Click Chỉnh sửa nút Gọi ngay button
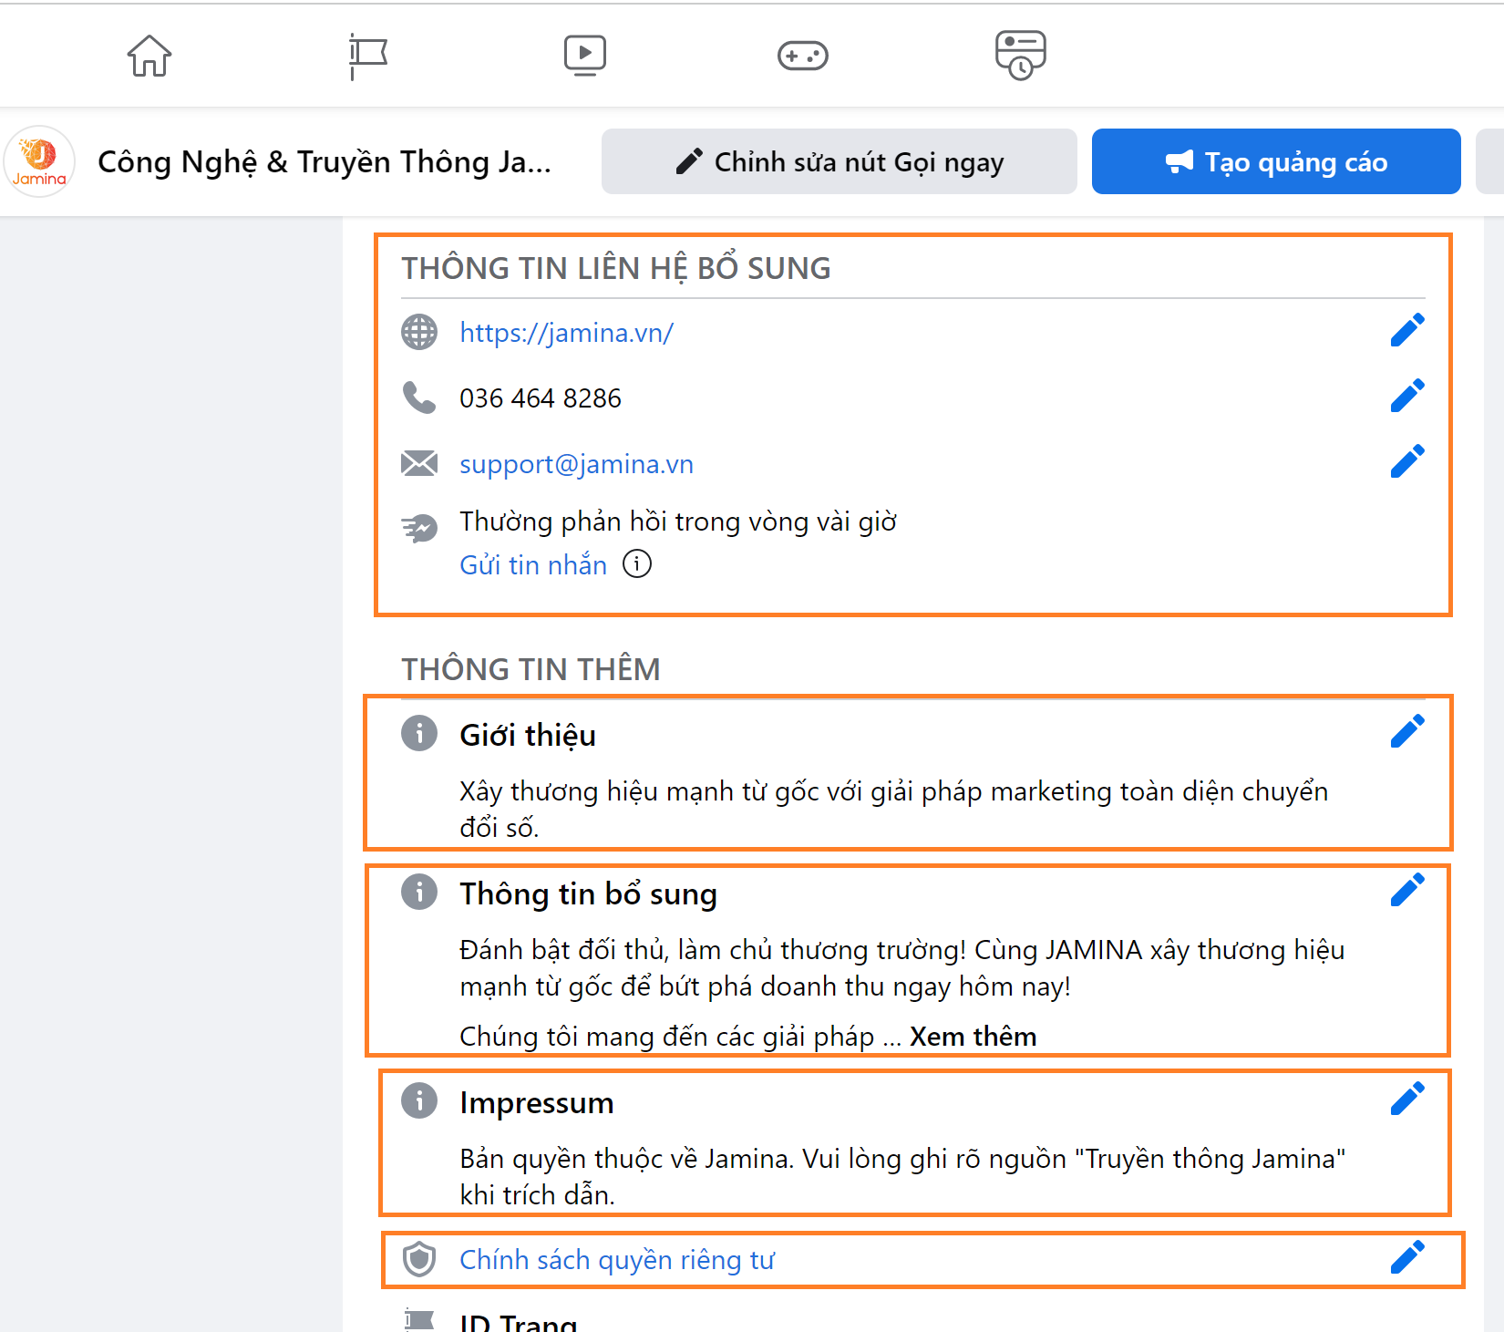The height and width of the screenshot is (1332, 1504). 839,161
